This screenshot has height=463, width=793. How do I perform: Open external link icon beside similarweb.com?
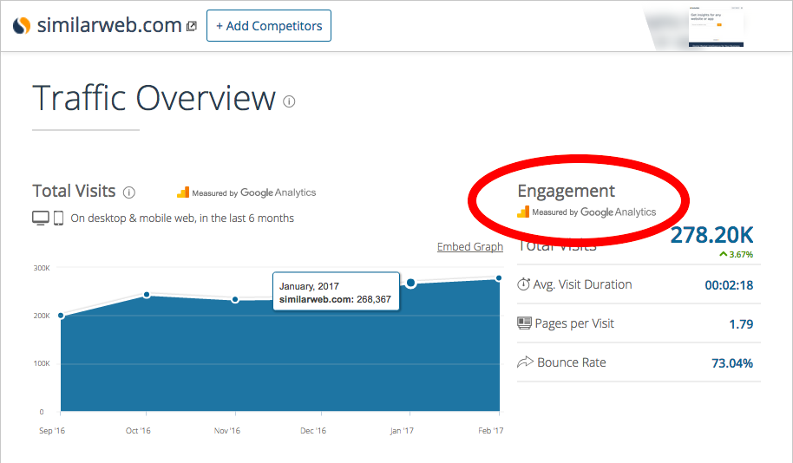[191, 26]
